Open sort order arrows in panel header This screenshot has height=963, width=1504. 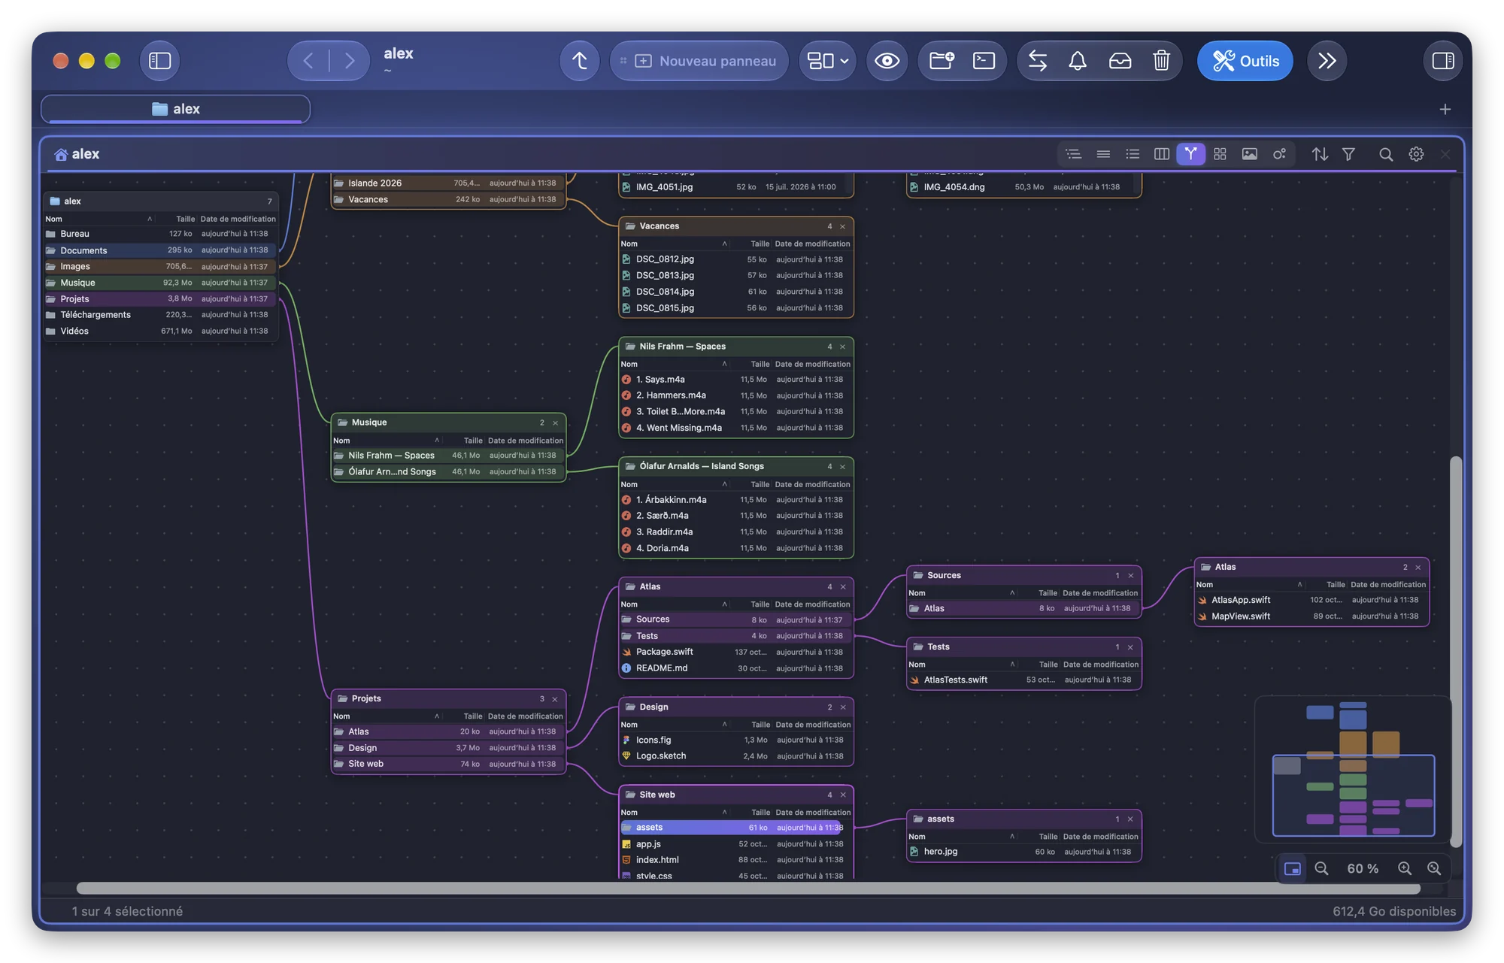tap(1320, 154)
